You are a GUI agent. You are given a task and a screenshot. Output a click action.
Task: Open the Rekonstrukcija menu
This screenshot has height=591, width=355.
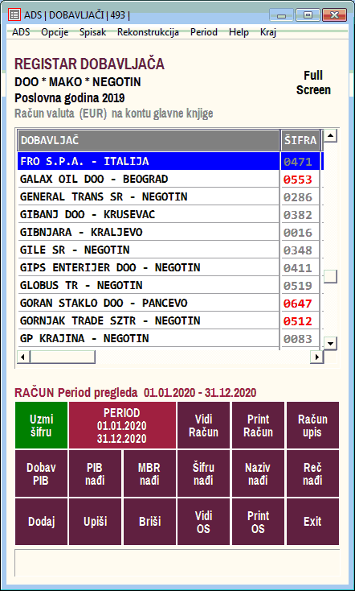(x=148, y=32)
